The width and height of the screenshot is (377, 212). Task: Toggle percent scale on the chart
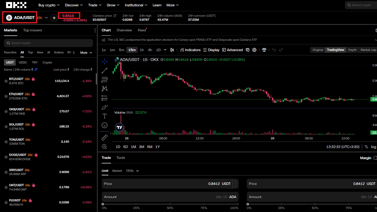366,147
